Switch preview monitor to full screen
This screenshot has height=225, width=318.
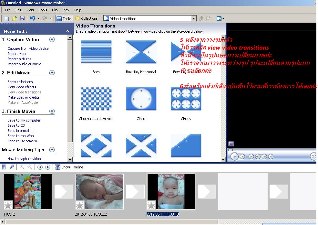pyautogui.click(x=231, y=144)
